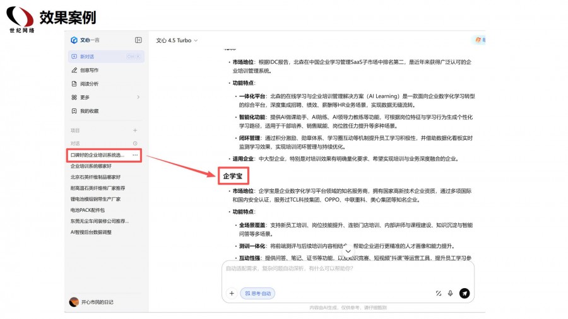Open the 企业培训系统哪家好 conversation
The image size is (568, 319).
click(x=91, y=166)
